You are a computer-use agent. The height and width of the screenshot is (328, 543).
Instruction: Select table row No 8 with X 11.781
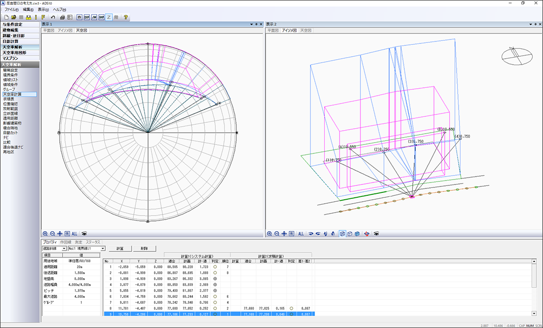click(x=209, y=308)
